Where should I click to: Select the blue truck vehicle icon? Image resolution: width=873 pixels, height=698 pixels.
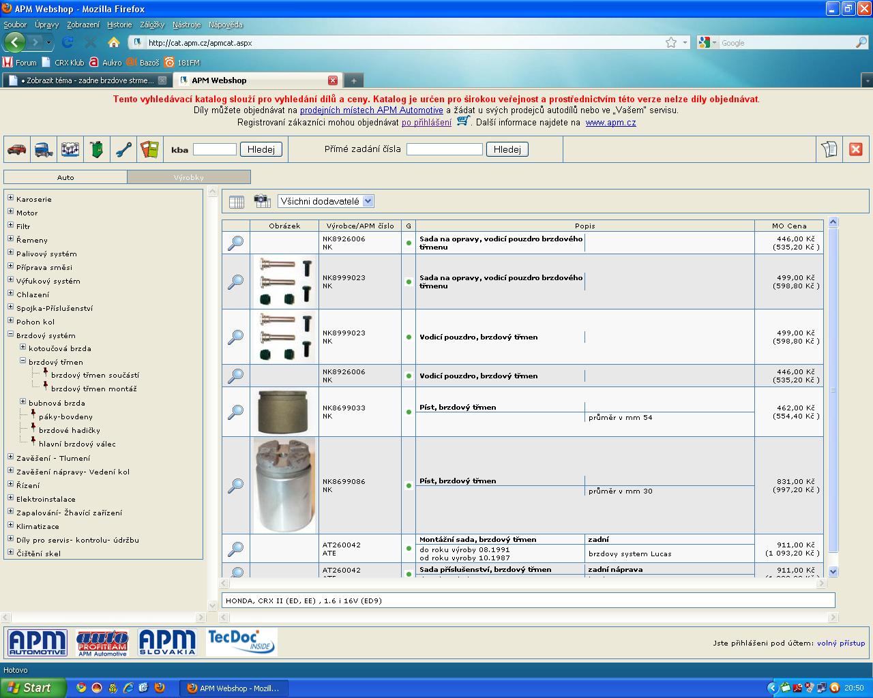coord(44,149)
